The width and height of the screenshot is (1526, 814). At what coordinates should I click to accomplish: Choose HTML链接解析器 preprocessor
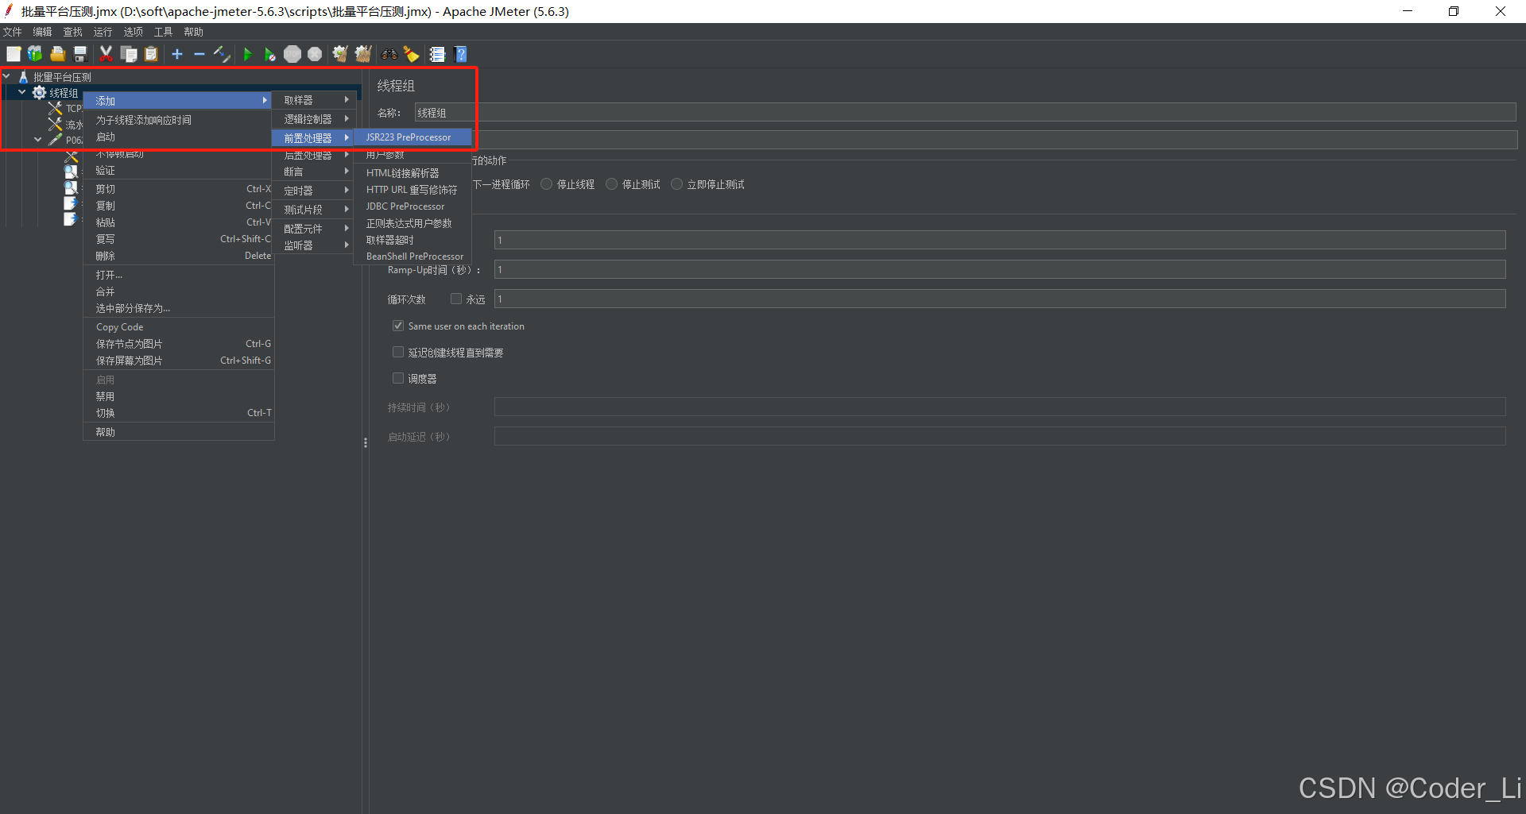[413, 172]
